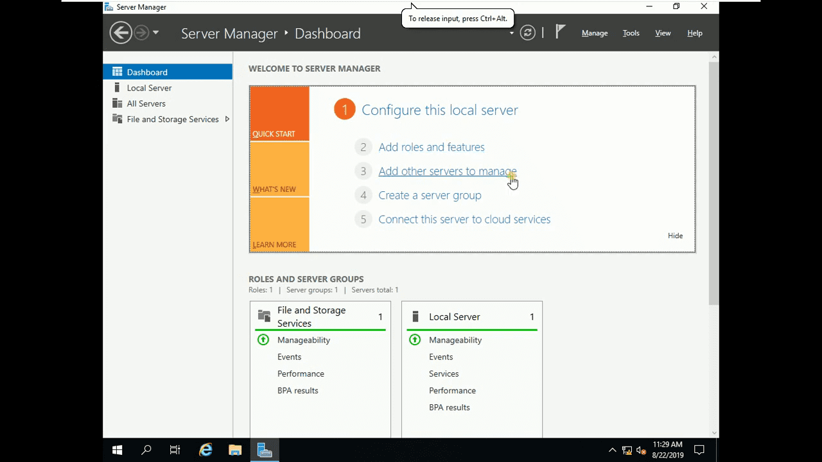
Task: Open Manageability under File and Storage Services
Action: [x=304, y=340]
